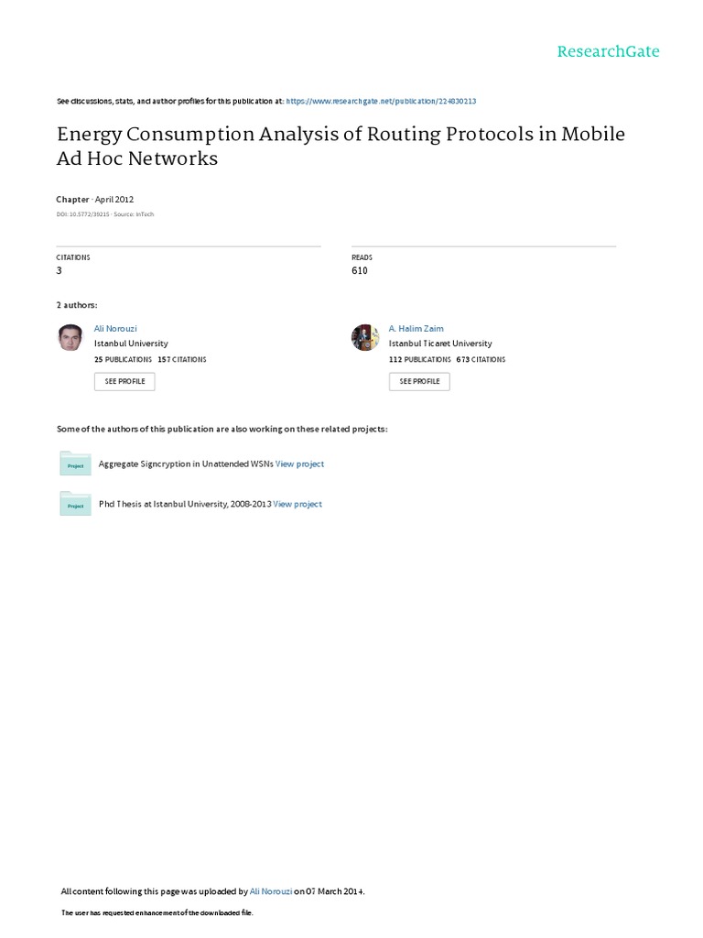View project for Aggregate Signcryption in WSNs

click(x=299, y=464)
